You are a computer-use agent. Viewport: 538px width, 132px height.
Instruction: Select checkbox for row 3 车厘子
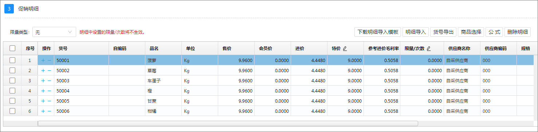(12, 81)
